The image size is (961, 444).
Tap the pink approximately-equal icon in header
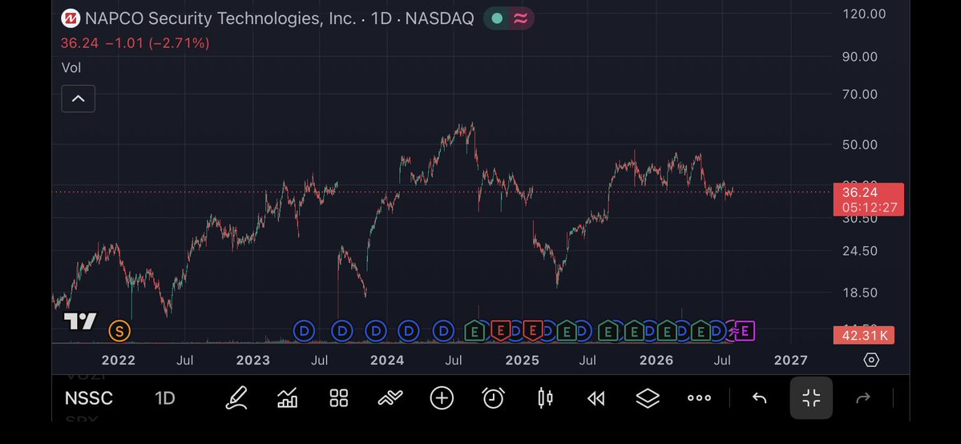point(521,18)
